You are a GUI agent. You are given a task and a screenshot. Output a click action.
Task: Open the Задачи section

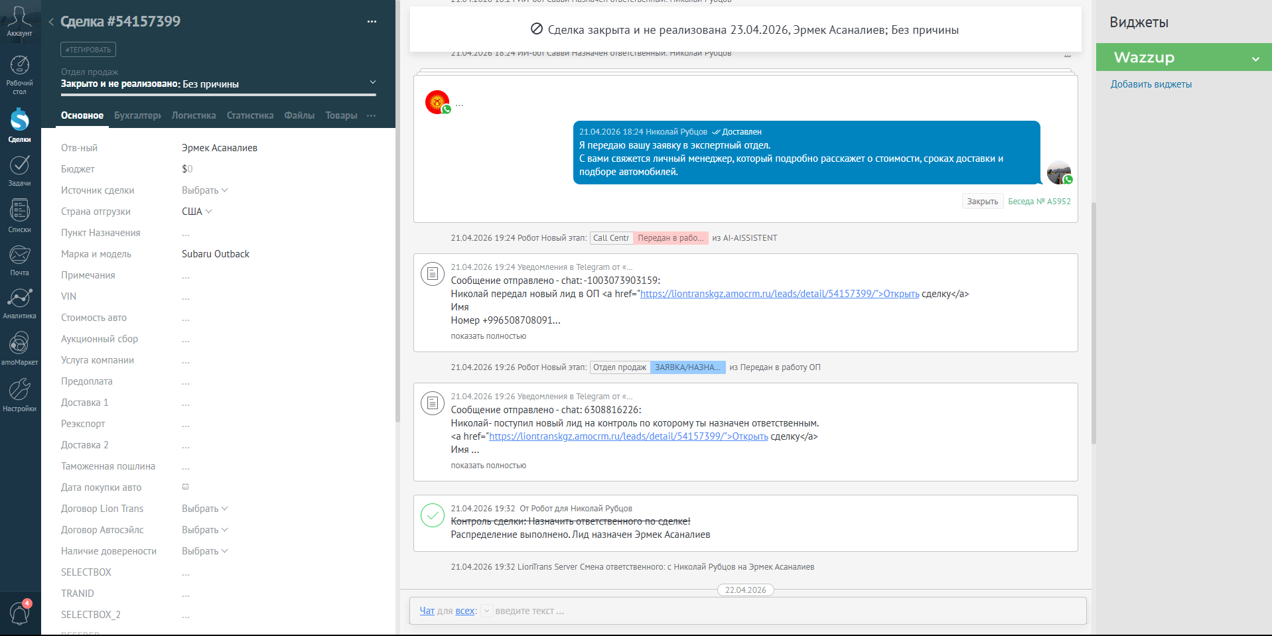click(x=19, y=170)
